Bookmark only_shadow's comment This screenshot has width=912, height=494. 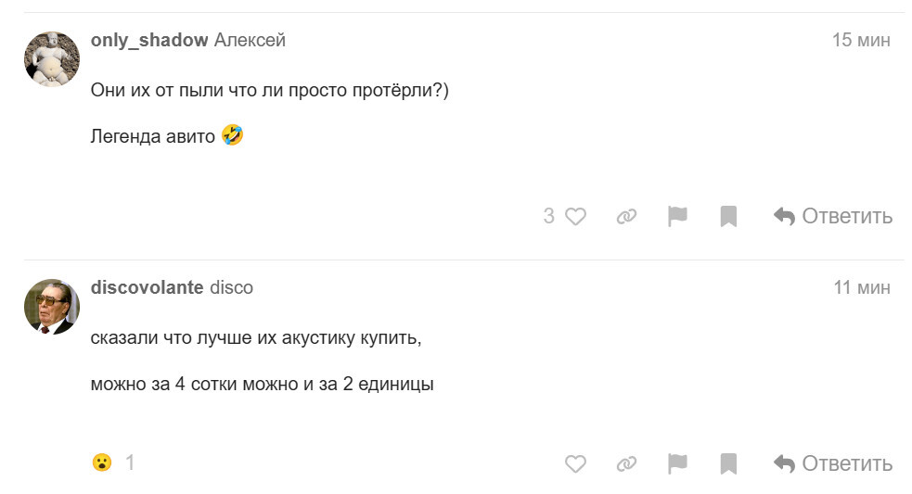tap(728, 217)
